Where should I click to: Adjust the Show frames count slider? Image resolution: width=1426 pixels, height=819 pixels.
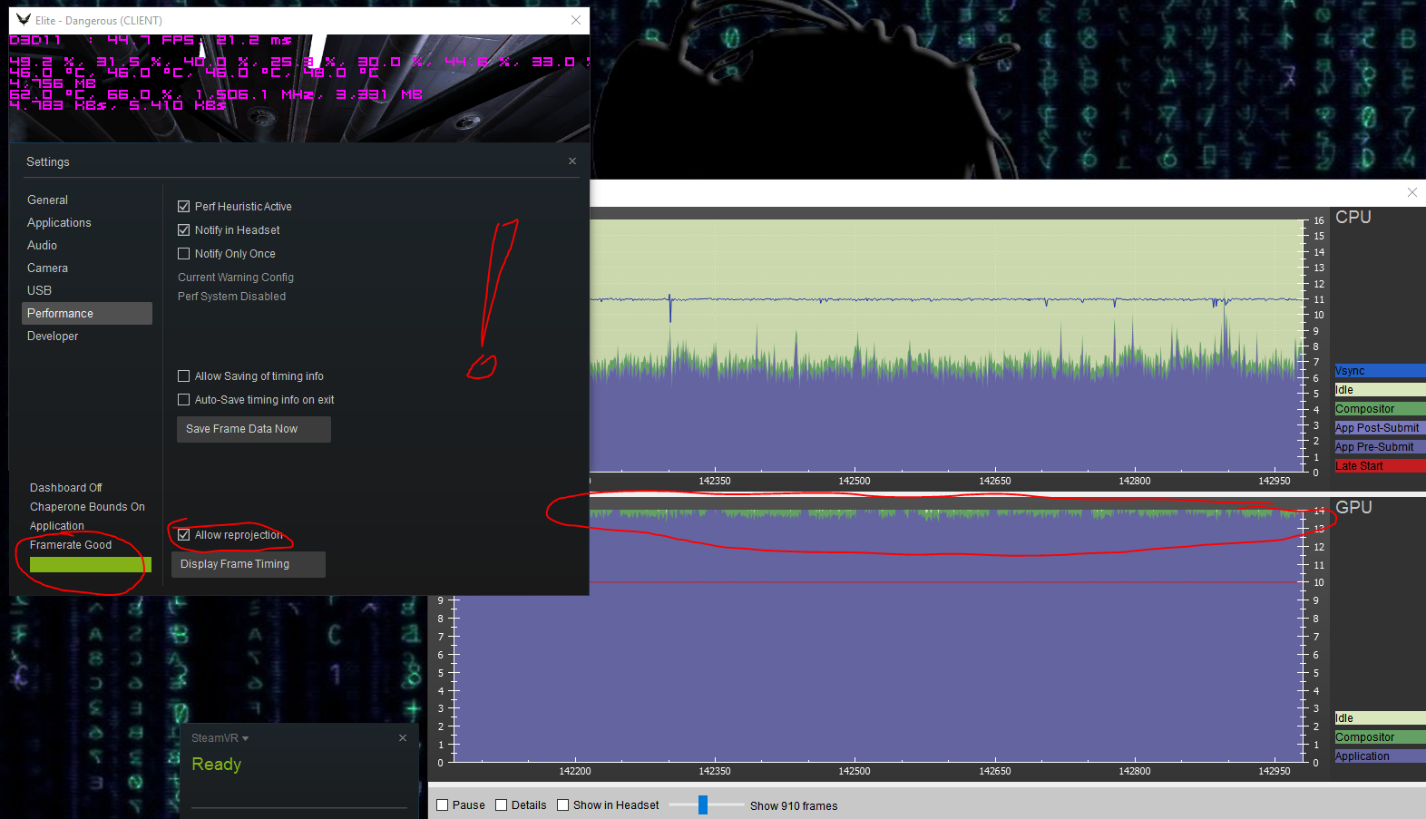point(703,805)
